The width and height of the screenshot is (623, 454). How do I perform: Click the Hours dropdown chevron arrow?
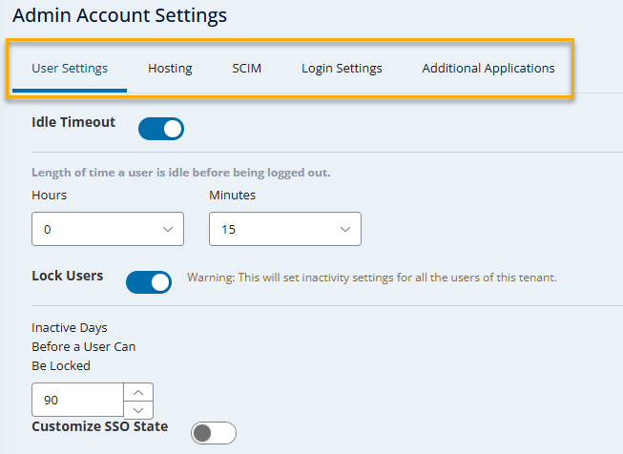[x=167, y=230]
